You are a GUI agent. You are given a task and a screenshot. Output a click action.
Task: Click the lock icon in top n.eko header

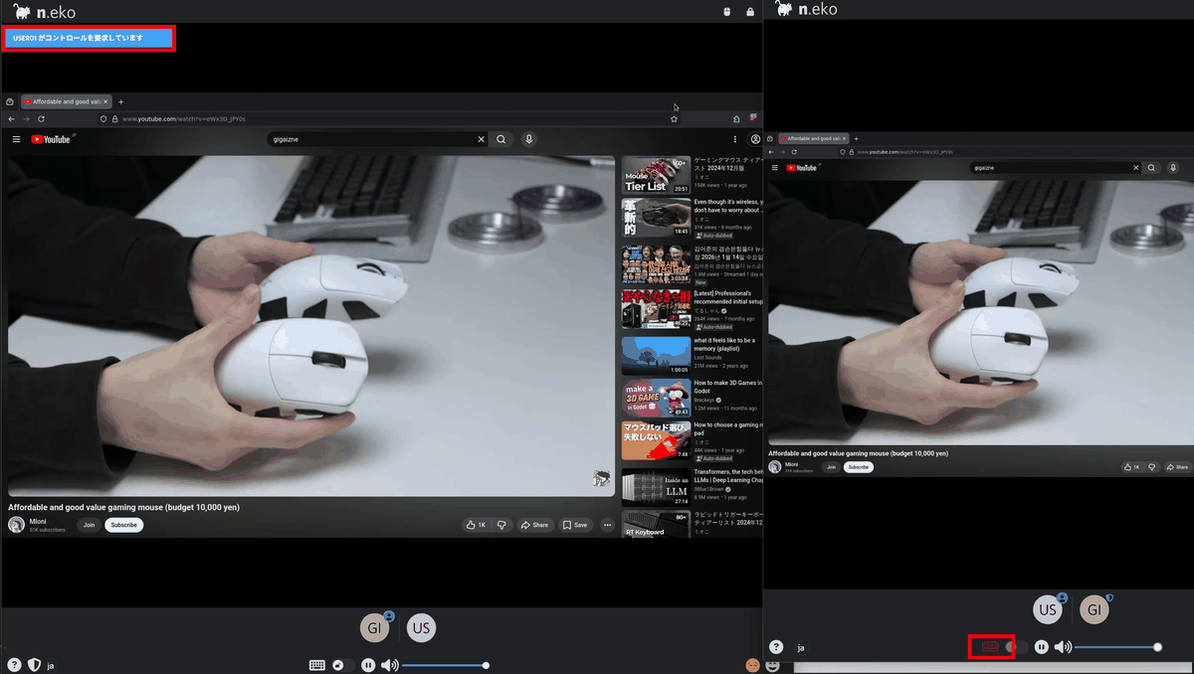(749, 12)
